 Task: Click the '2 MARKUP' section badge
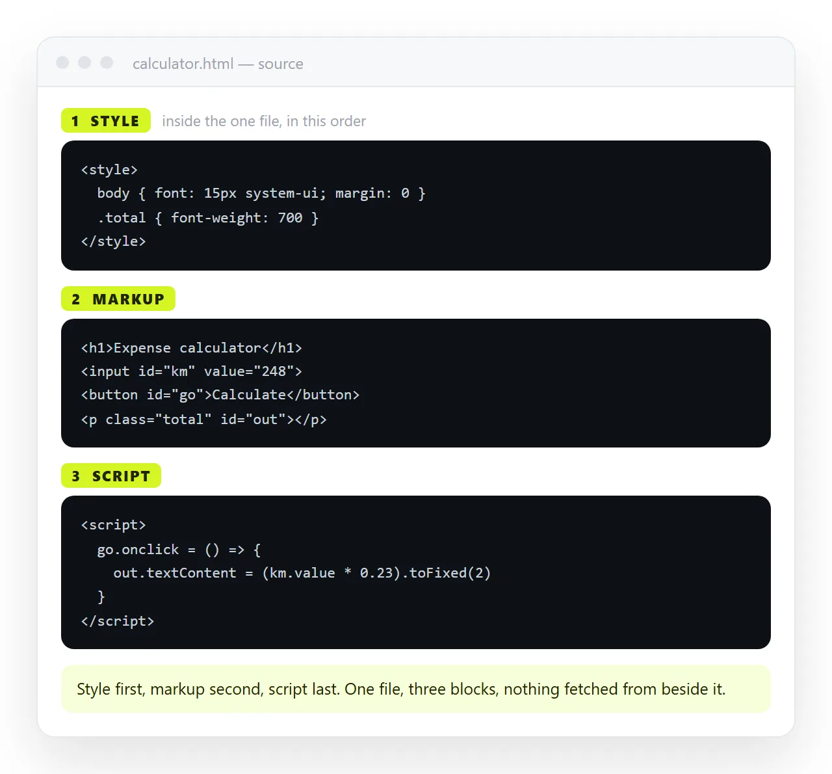pyautogui.click(x=118, y=299)
